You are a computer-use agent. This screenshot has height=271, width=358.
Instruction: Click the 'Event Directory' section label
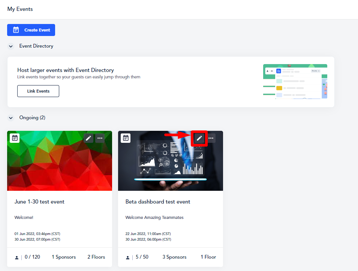tap(36, 46)
